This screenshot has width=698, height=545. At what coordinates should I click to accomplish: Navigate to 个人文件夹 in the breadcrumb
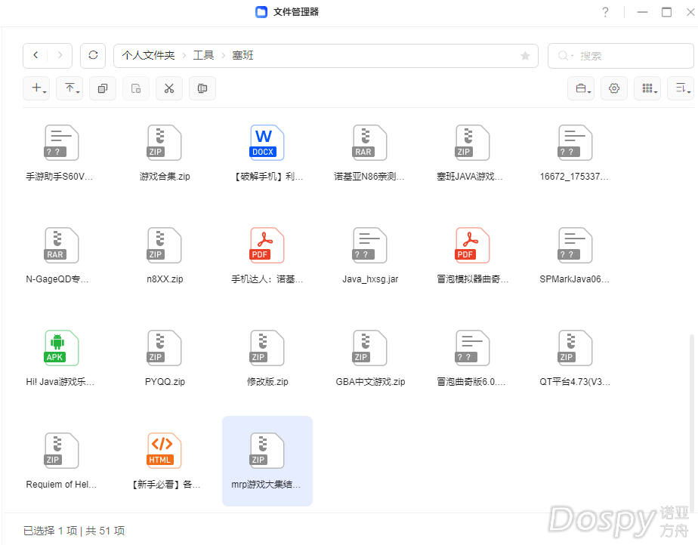[148, 56]
